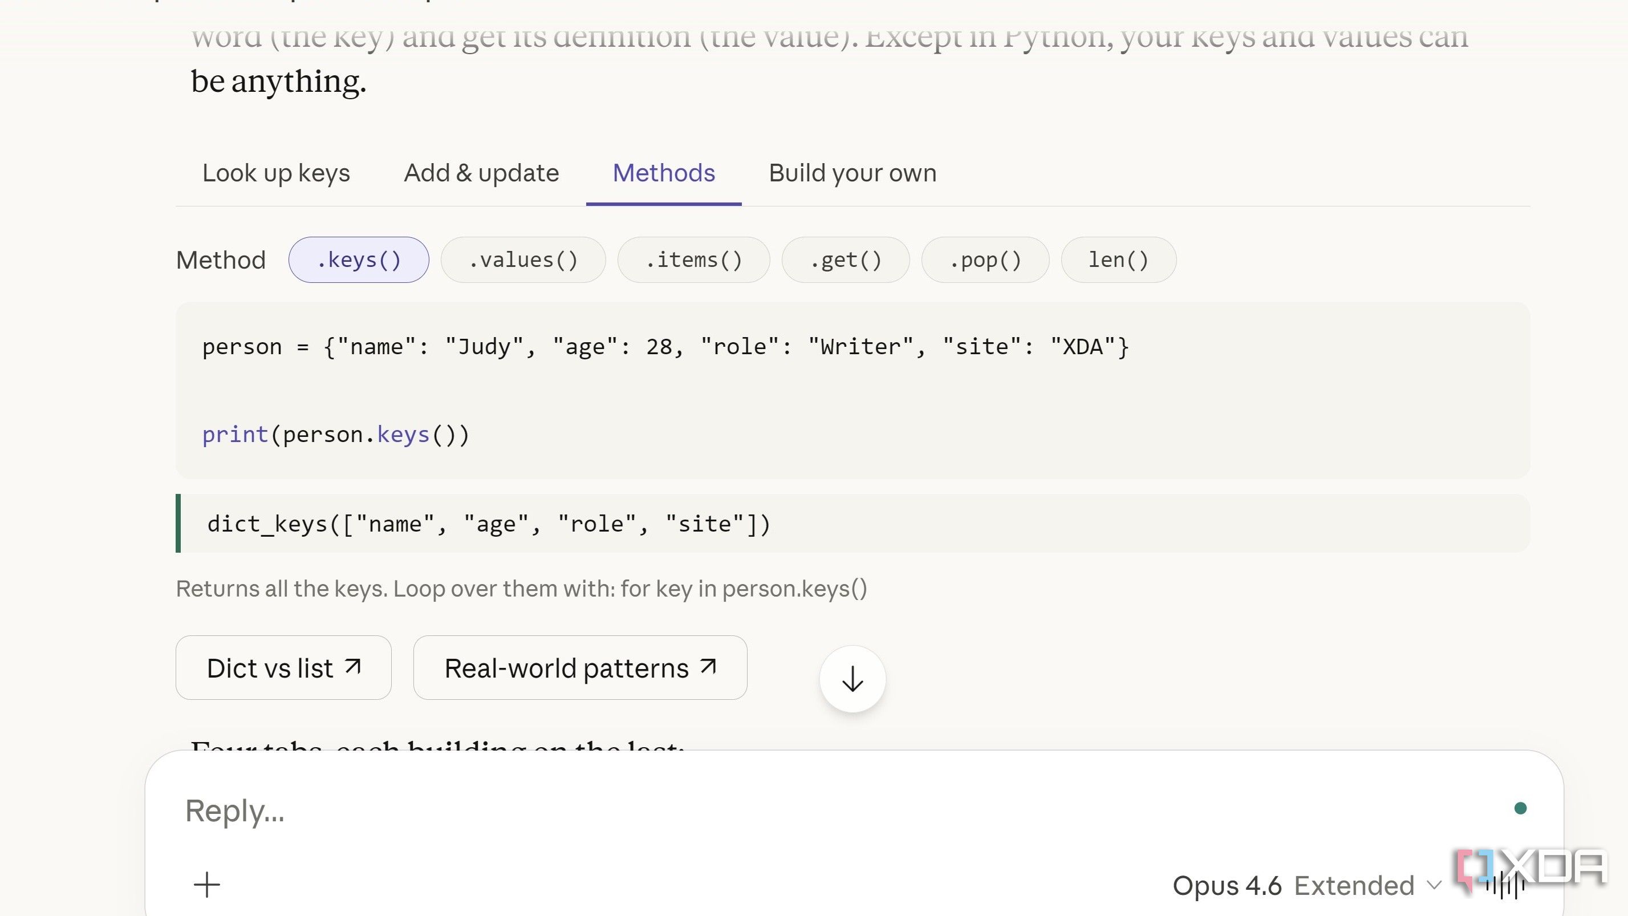Select the .keys() method chip

pos(359,260)
